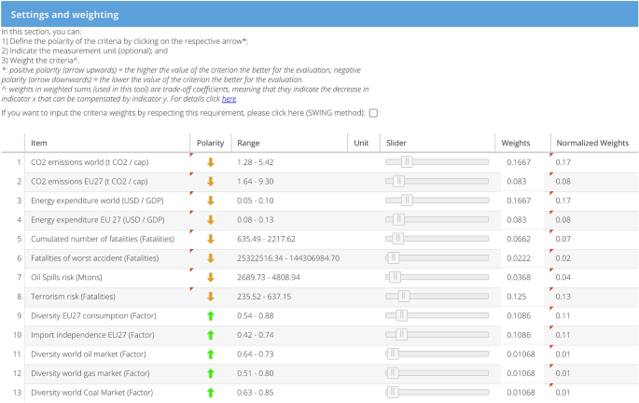The image size is (639, 403).
Task: Open the 'here' details link
Action: point(229,98)
